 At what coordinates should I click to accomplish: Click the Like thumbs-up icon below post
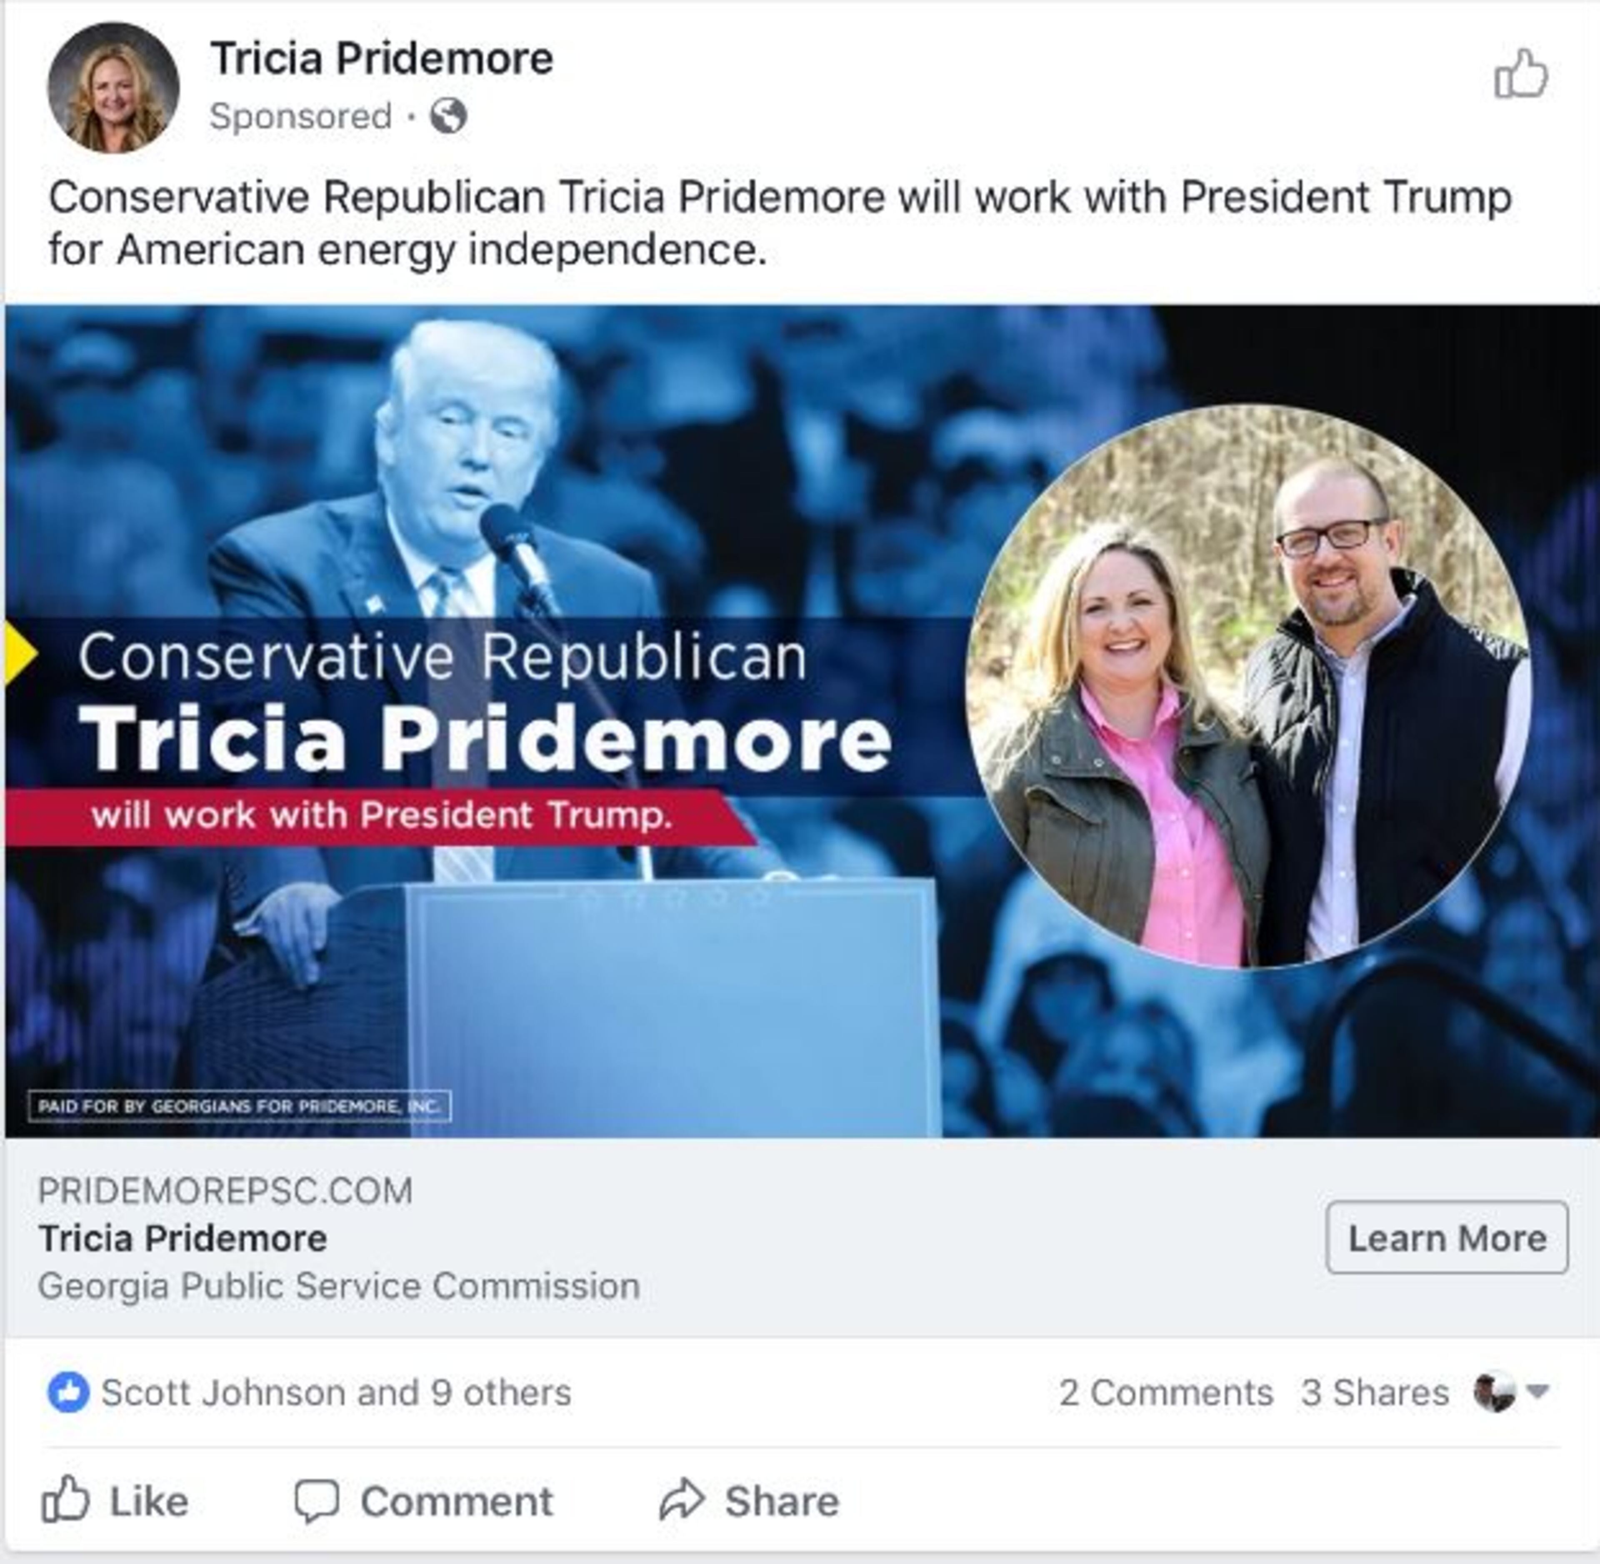tap(65, 1500)
